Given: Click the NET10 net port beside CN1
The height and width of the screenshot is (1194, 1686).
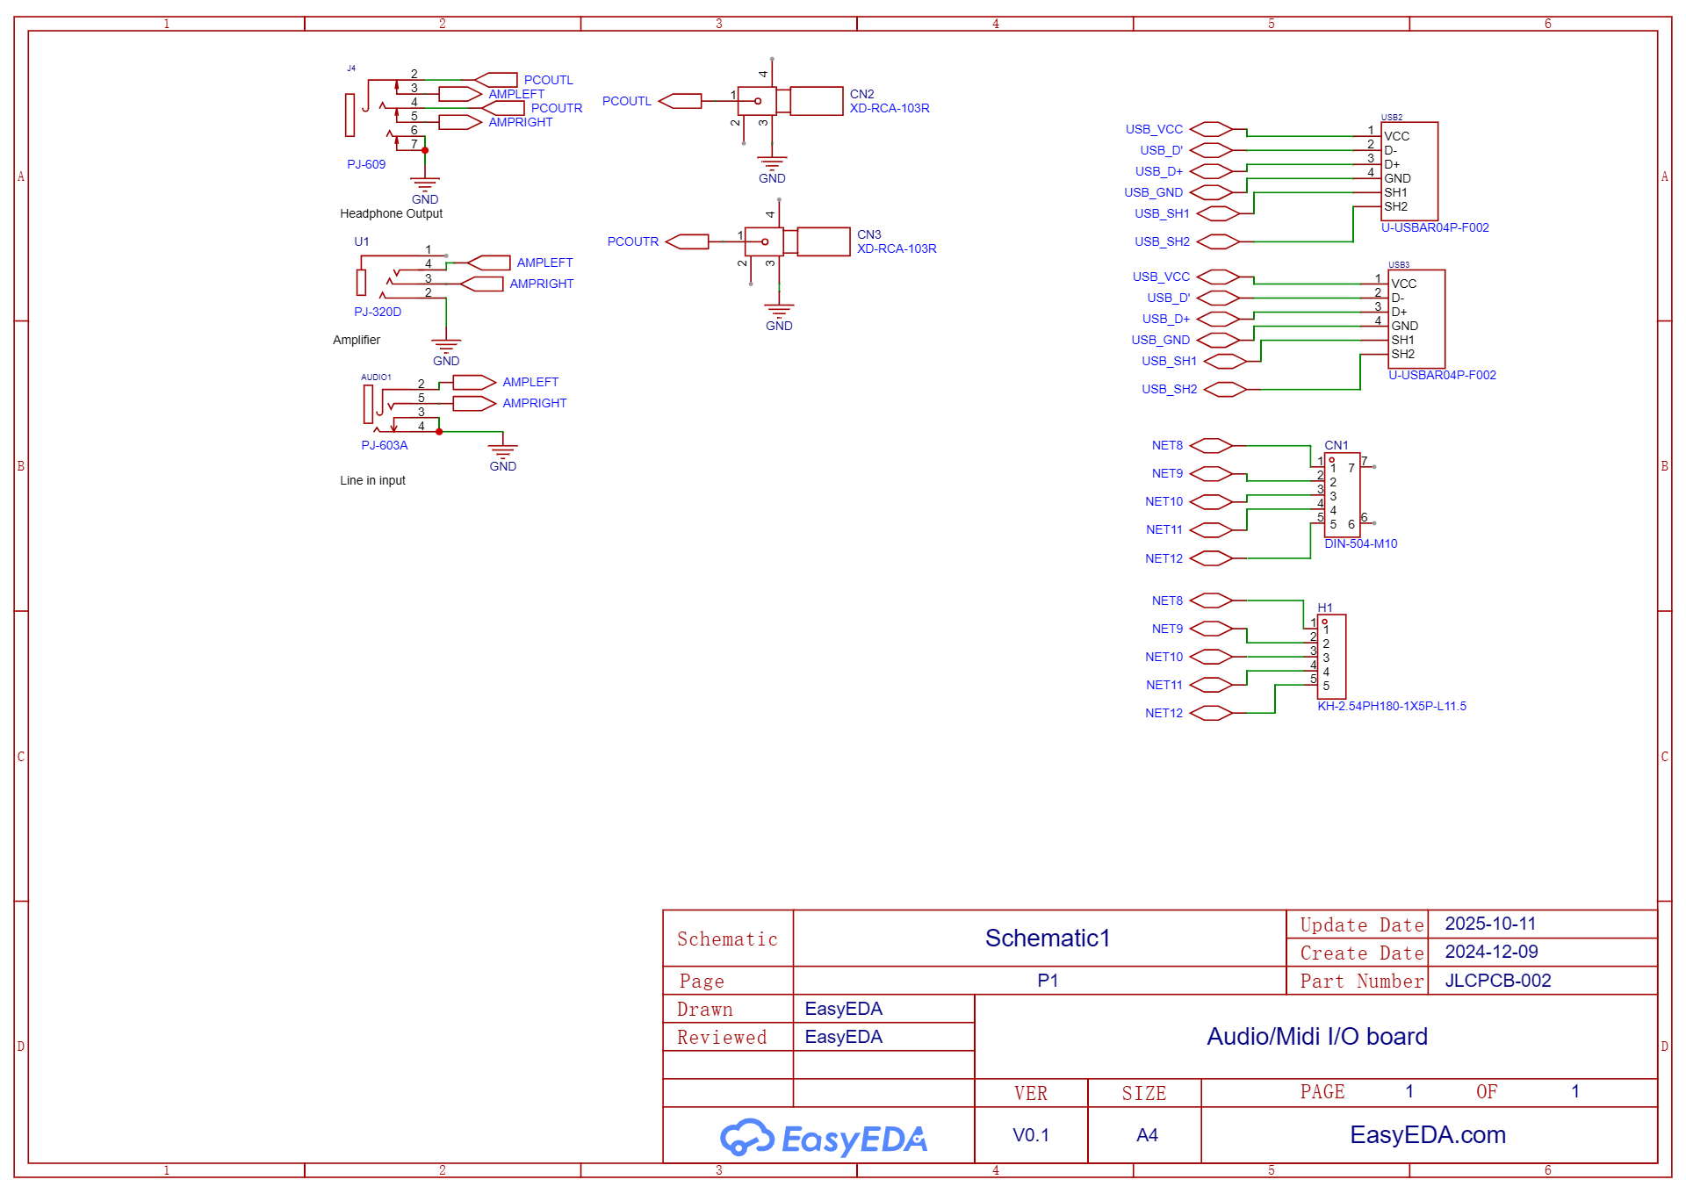Looking at the screenshot, I should pyautogui.click(x=1211, y=501).
